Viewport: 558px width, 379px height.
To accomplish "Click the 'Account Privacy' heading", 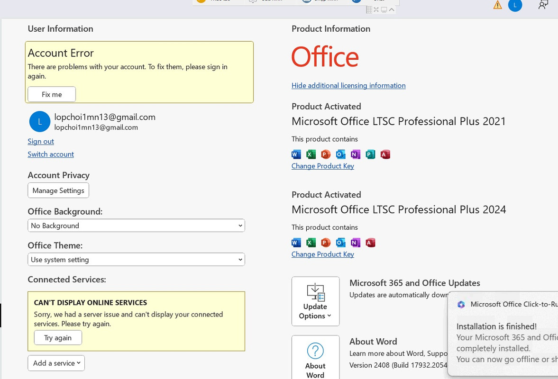I will click(x=59, y=175).
